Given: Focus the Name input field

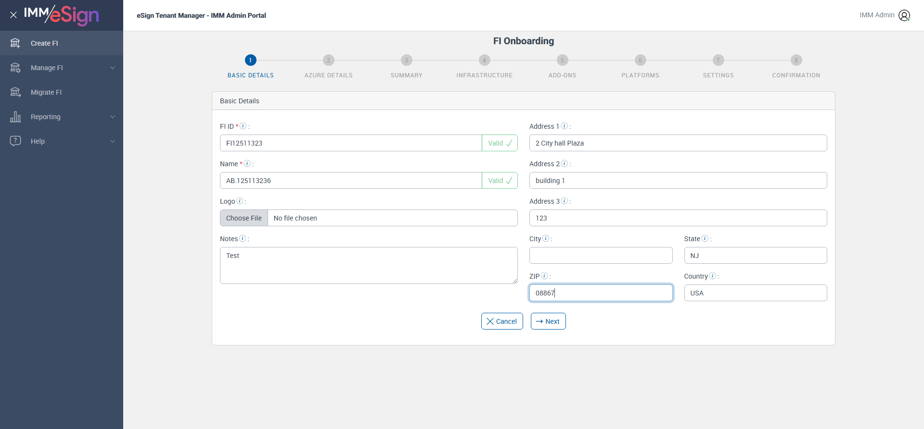Looking at the screenshot, I should [x=351, y=181].
